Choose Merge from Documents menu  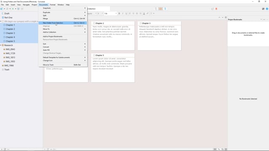pos(63,18)
